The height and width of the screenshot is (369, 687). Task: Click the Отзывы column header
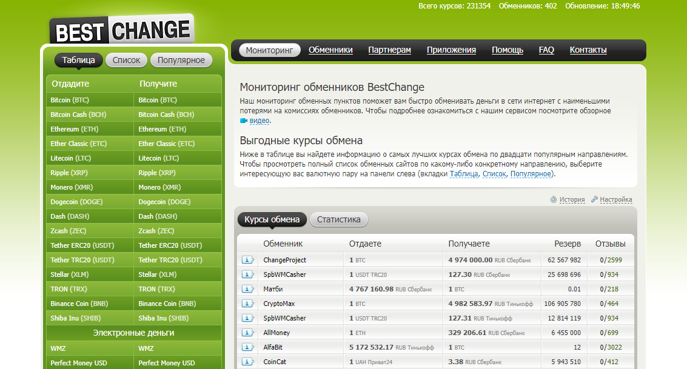pyautogui.click(x=611, y=244)
